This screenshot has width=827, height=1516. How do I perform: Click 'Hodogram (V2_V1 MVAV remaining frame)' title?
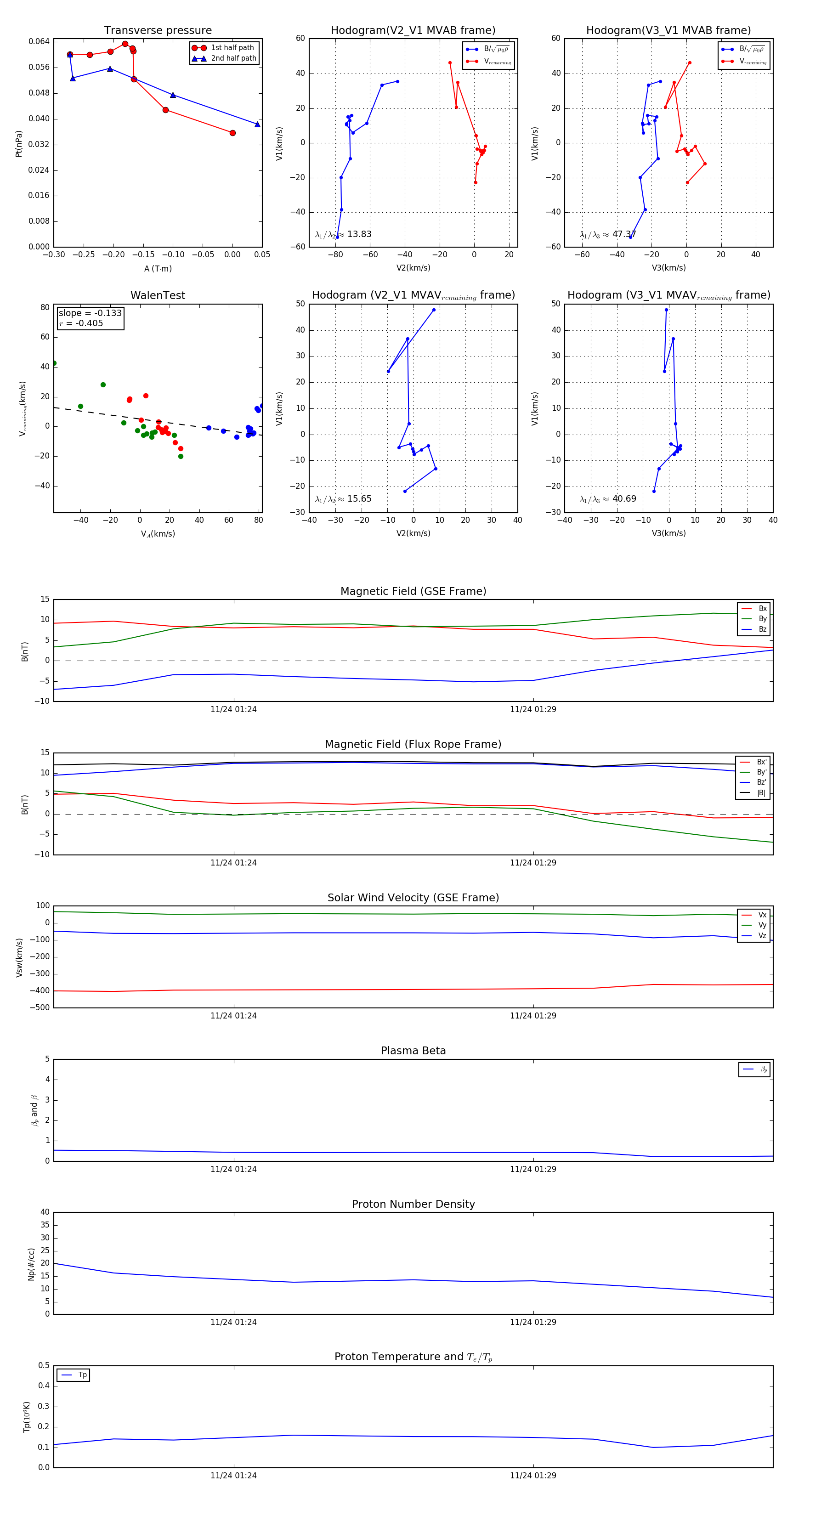413,295
